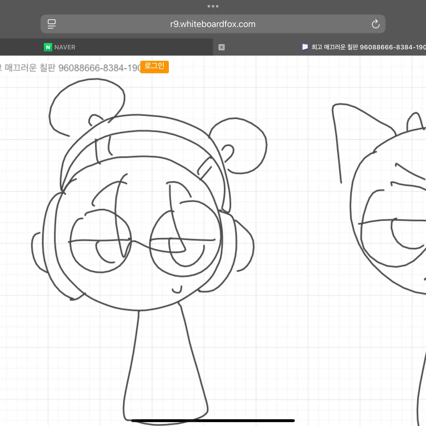Open the reader view icon in address bar

(52, 24)
